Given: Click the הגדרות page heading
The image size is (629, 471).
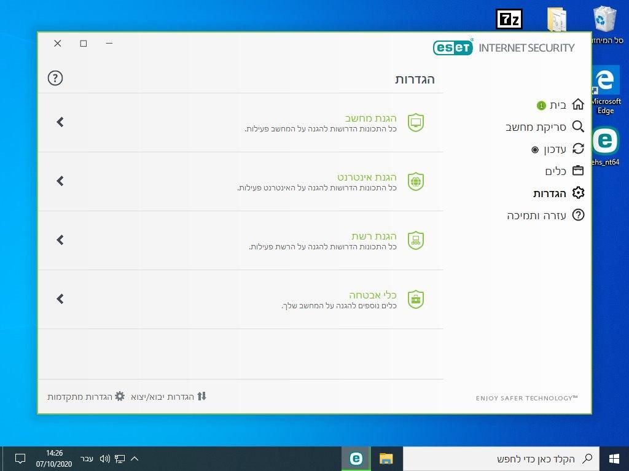Looking at the screenshot, I should click(x=415, y=79).
